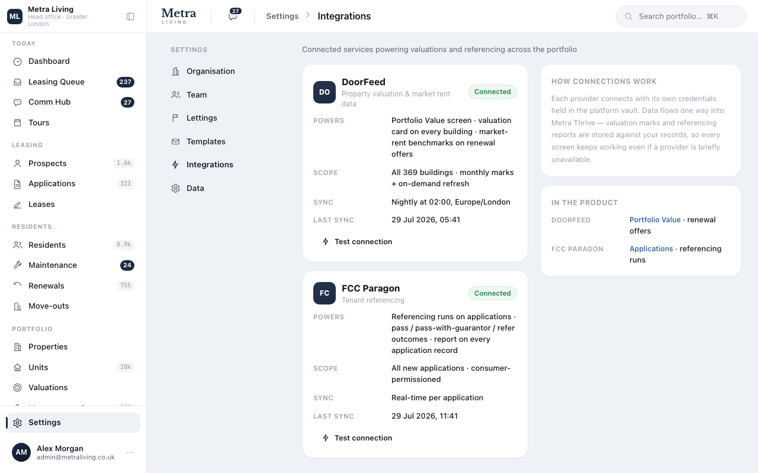Viewport: 758px width, 473px height.
Task: Click the Dashboard clock icon
Action: (18, 61)
